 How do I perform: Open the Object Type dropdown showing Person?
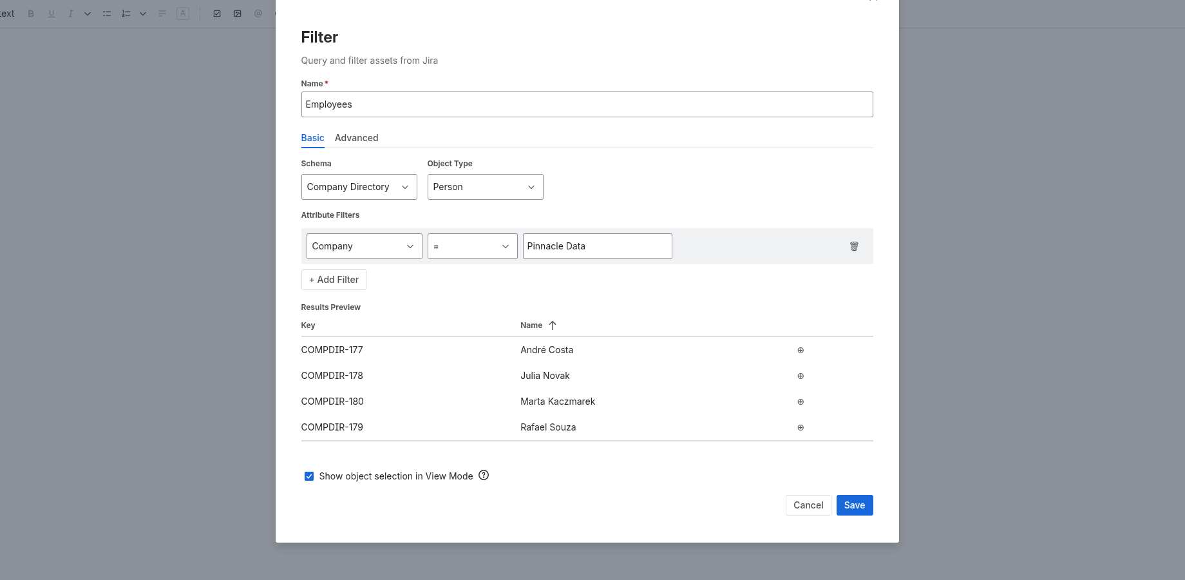pyautogui.click(x=485, y=187)
